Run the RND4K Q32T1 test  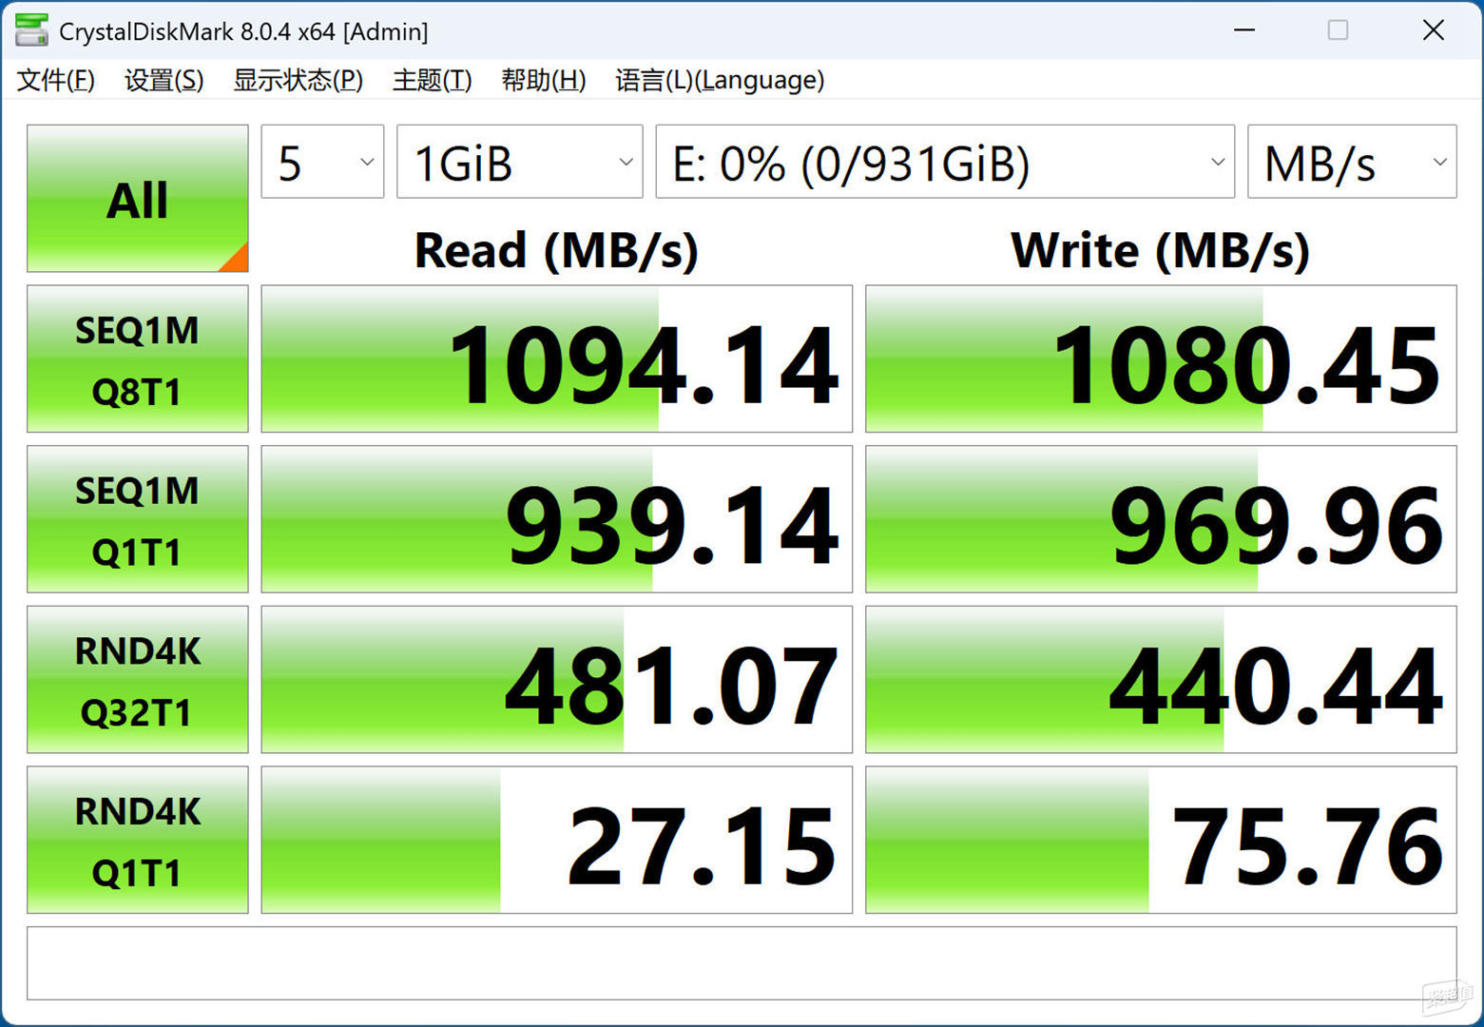(138, 680)
